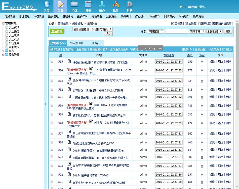Tick the checkbox for article 534
The image size is (239, 189).
[52, 70]
